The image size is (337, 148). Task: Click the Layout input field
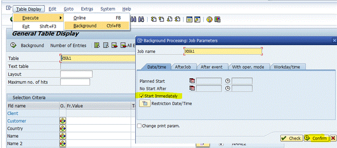[x=76, y=74]
